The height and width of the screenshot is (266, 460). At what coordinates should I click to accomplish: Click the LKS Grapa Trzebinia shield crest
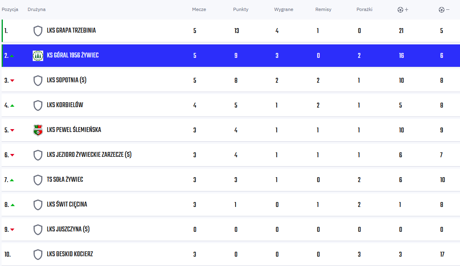(38, 31)
